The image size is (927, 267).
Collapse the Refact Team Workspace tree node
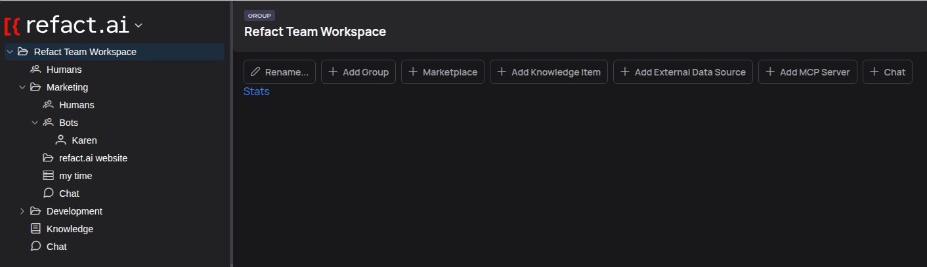pyautogui.click(x=10, y=52)
